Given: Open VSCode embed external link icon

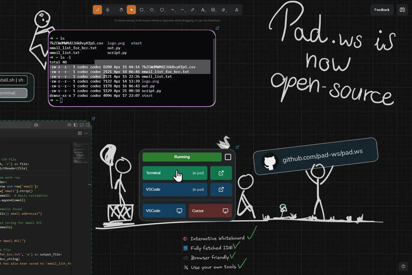Looking at the screenshot, I should [93, 119].
